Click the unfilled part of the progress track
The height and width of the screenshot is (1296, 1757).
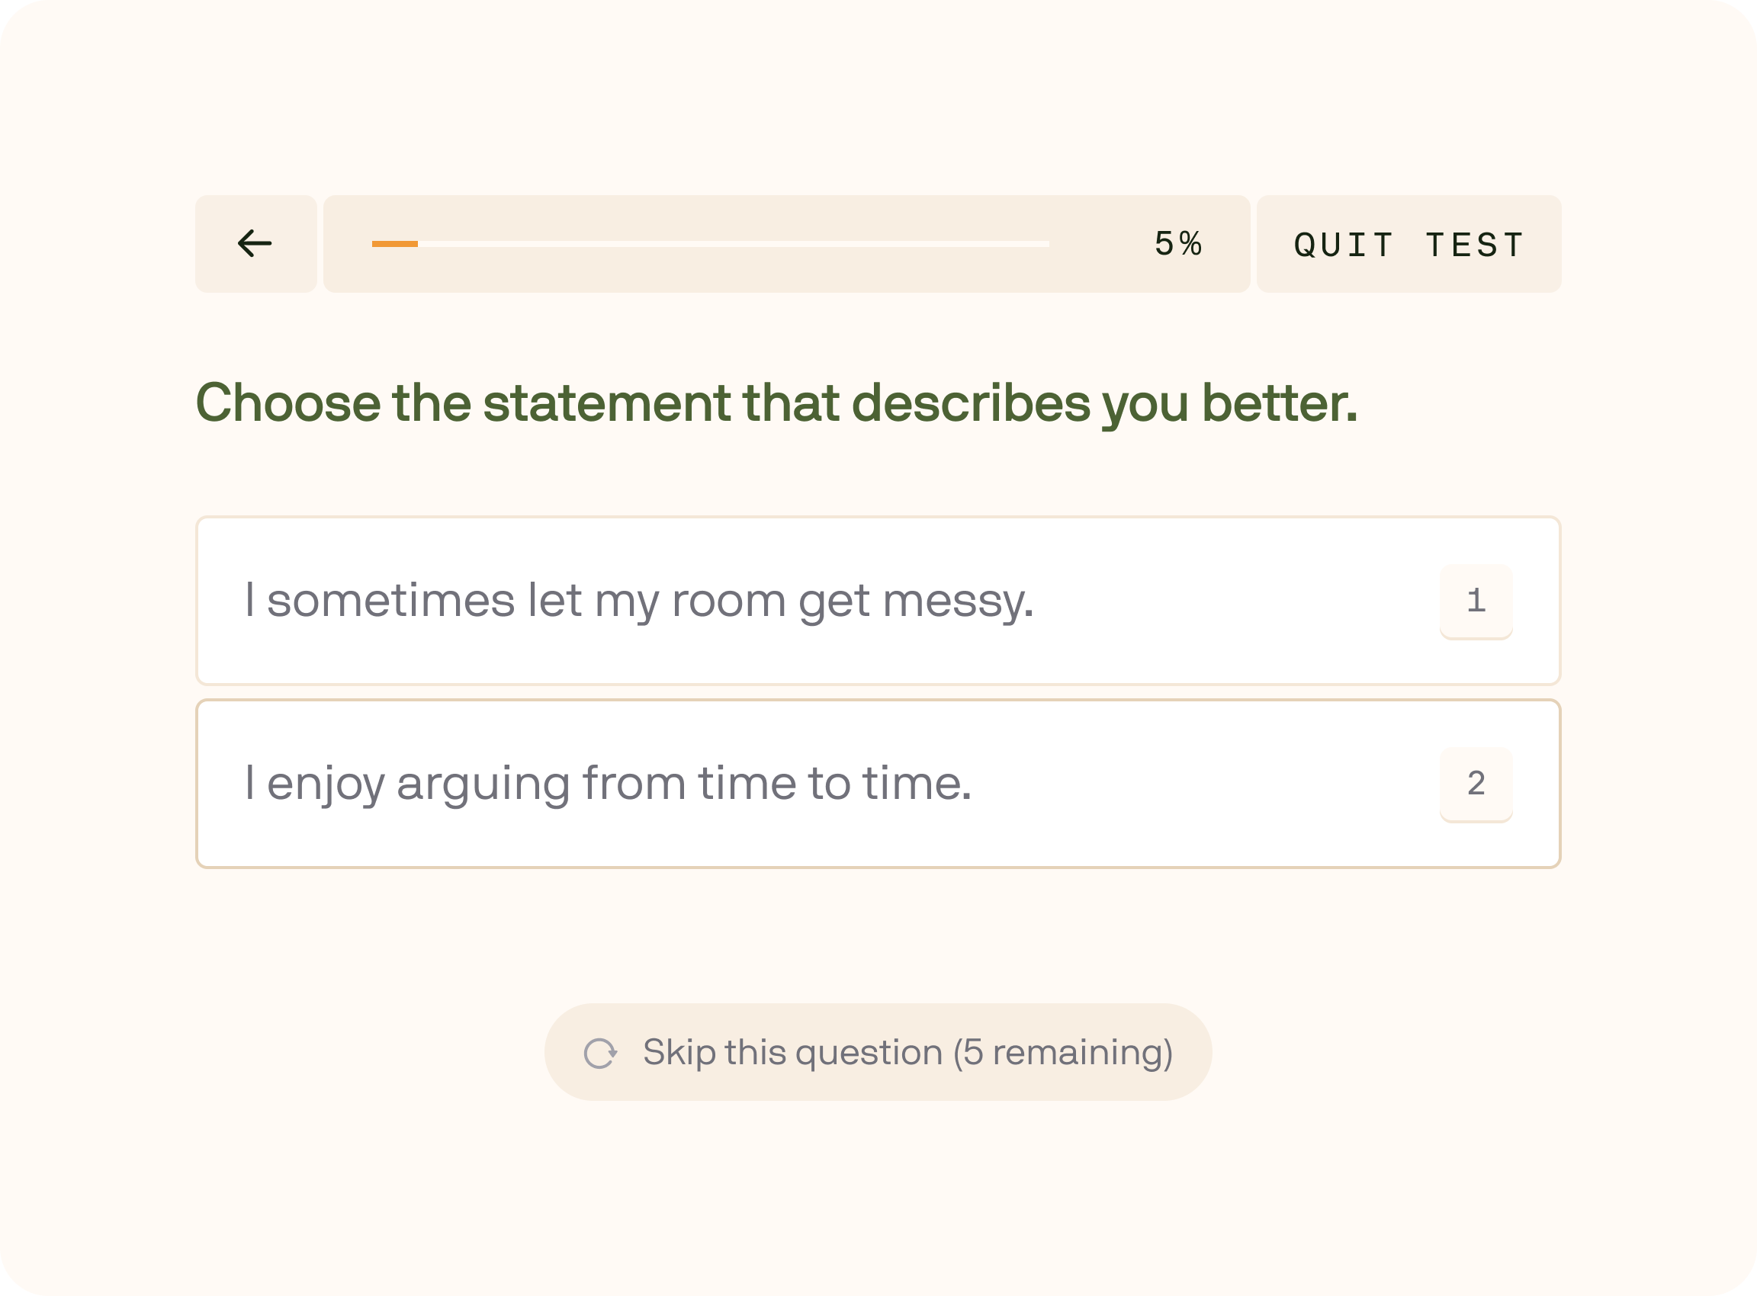pos(733,244)
